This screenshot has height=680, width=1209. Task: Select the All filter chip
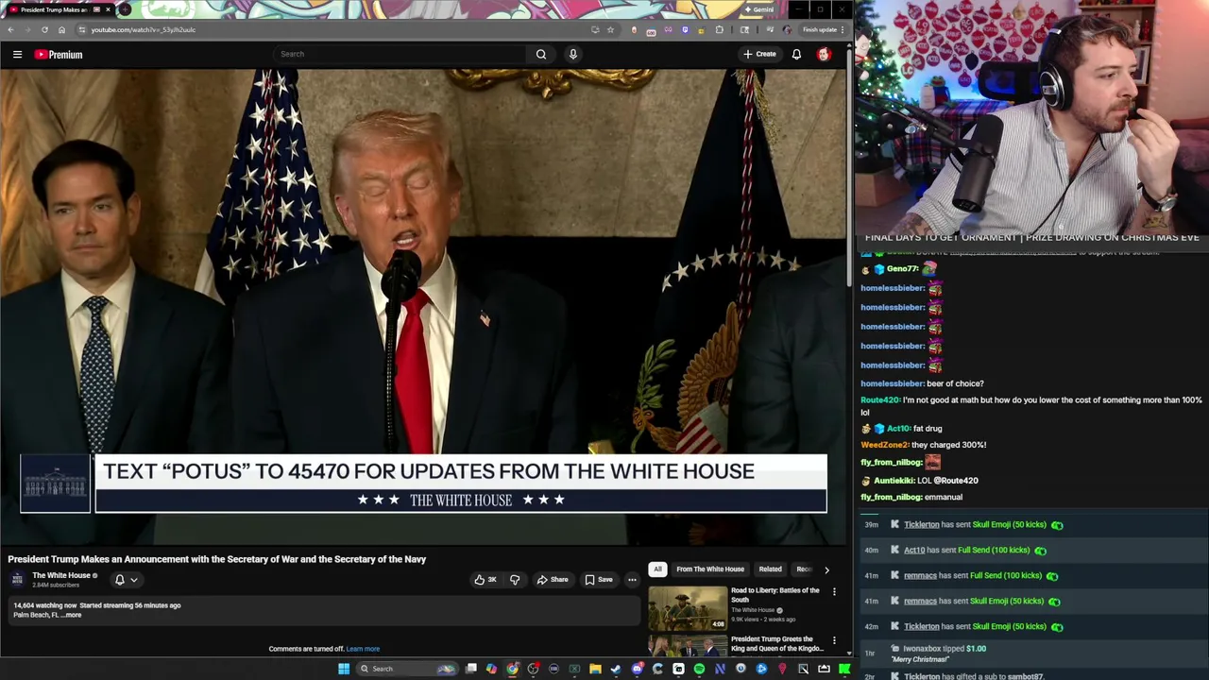(657, 569)
